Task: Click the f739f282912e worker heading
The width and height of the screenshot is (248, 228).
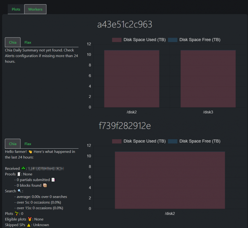Action: [x=125, y=126]
